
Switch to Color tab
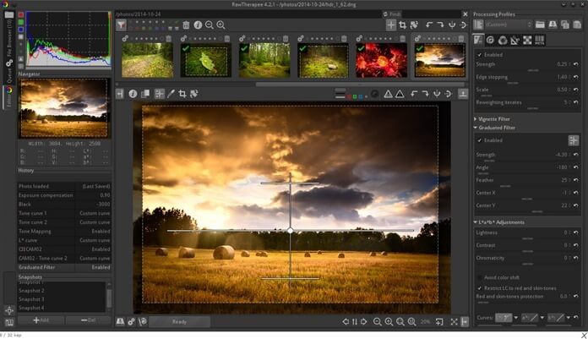(503, 40)
